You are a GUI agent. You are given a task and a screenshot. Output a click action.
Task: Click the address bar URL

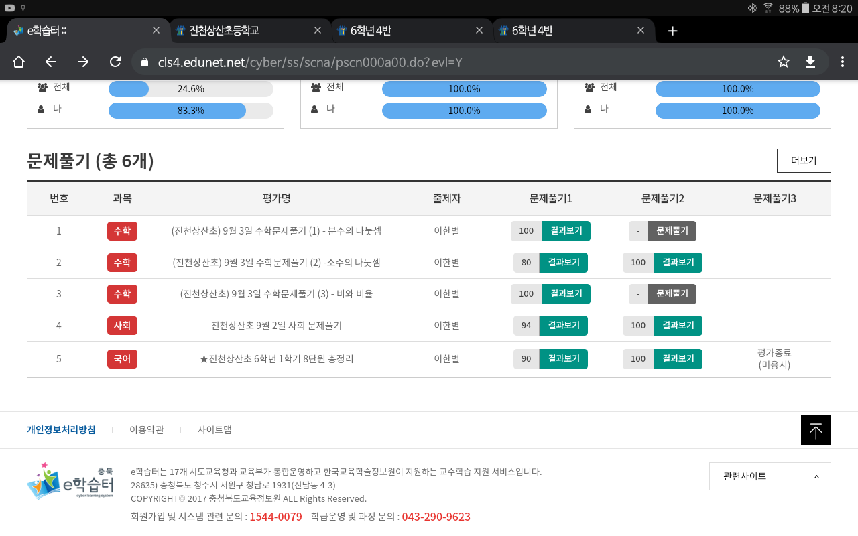310,62
